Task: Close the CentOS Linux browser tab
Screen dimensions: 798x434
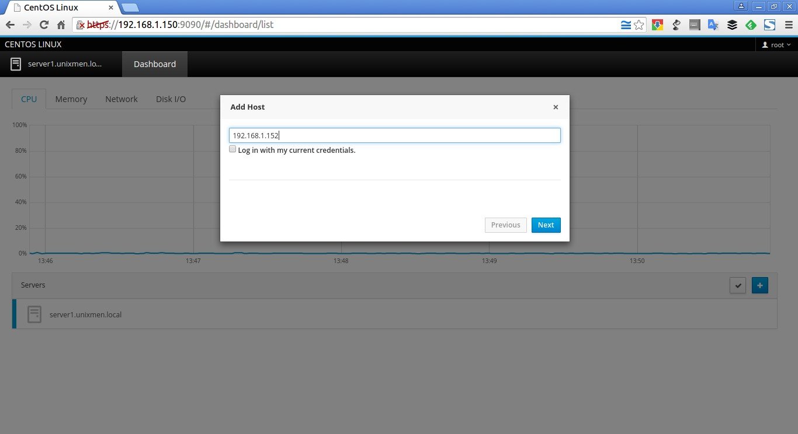Action: coord(111,8)
